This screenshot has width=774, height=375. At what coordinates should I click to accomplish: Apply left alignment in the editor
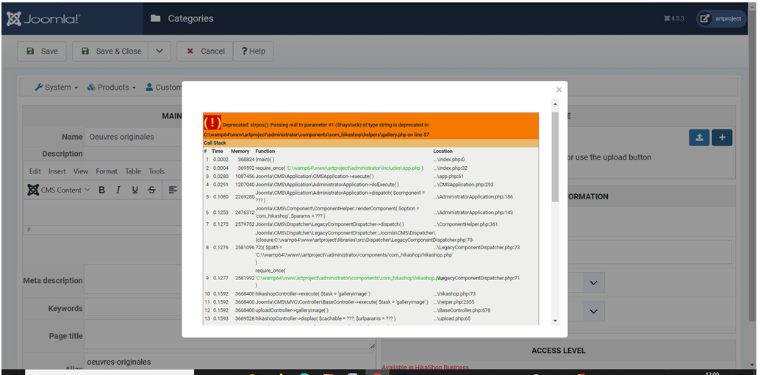coord(172,190)
